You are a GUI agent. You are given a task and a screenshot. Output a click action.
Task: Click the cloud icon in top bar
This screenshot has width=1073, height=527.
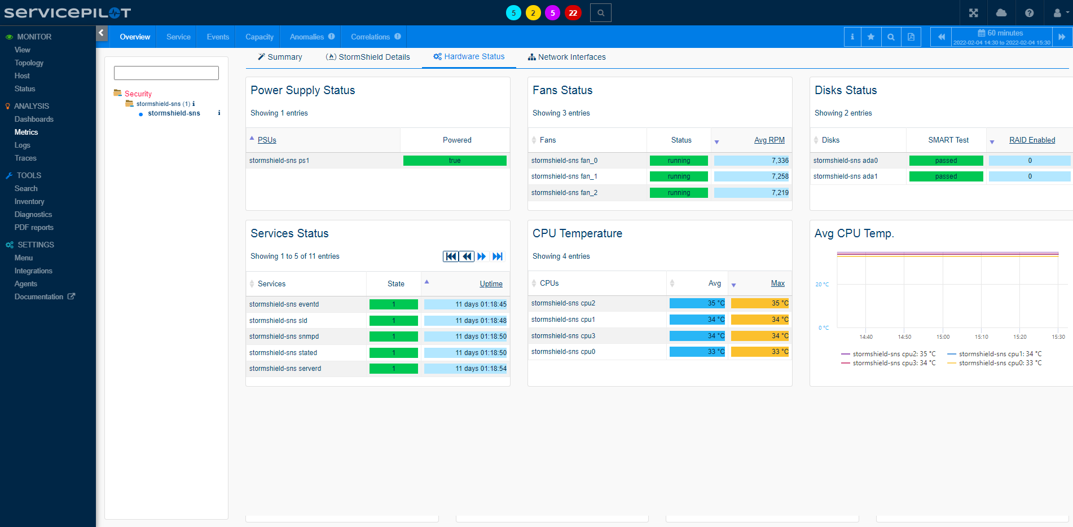pos(1001,13)
